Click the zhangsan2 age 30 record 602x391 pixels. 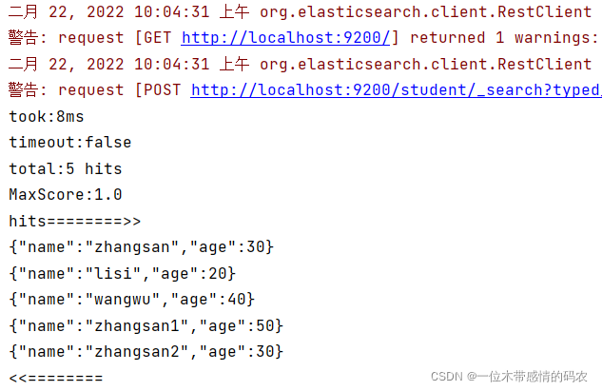pyautogui.click(x=146, y=352)
